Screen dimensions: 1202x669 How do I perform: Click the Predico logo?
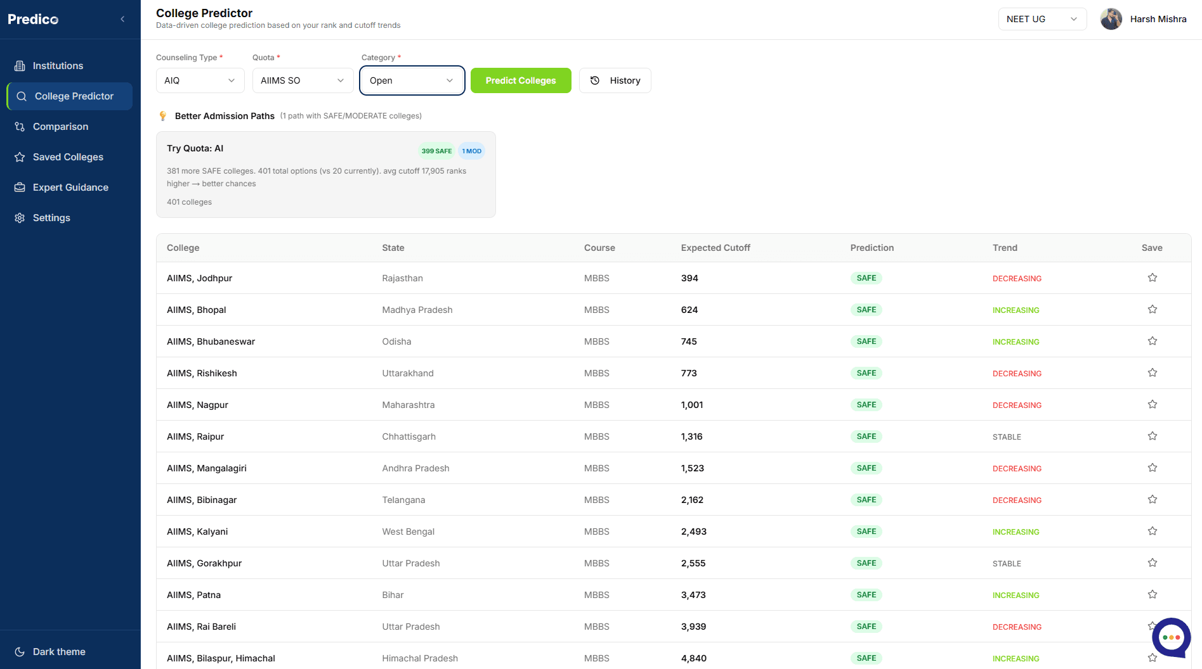[x=33, y=19]
